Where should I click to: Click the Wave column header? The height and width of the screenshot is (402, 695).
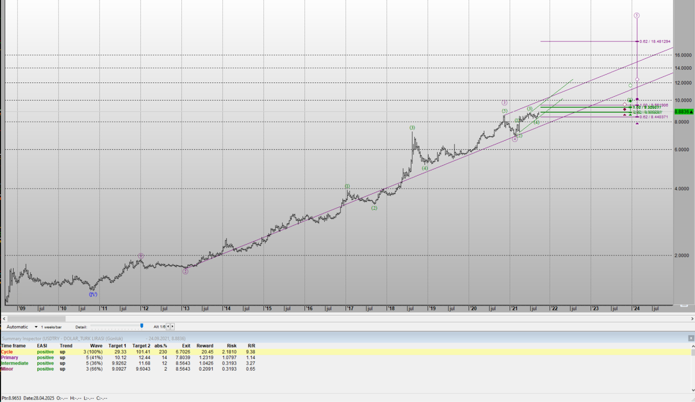click(97, 345)
